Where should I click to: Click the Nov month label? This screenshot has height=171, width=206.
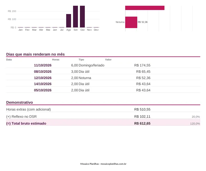pyautogui.click(x=89, y=30)
